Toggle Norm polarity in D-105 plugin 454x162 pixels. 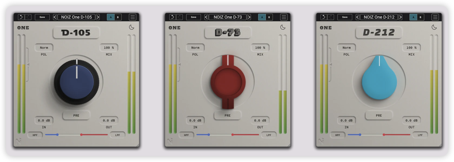pyautogui.click(x=44, y=48)
